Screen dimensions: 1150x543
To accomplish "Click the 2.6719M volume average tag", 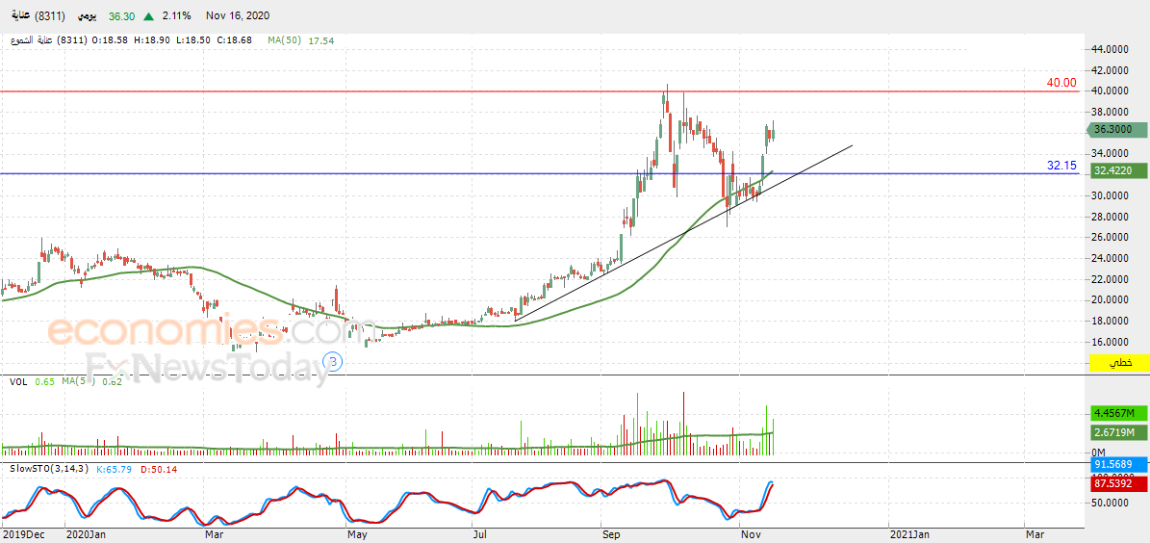I will pyautogui.click(x=1116, y=433).
